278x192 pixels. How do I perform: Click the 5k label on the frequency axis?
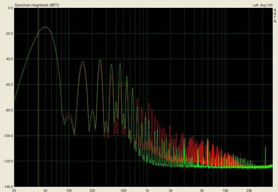pyautogui.click(x=202, y=190)
